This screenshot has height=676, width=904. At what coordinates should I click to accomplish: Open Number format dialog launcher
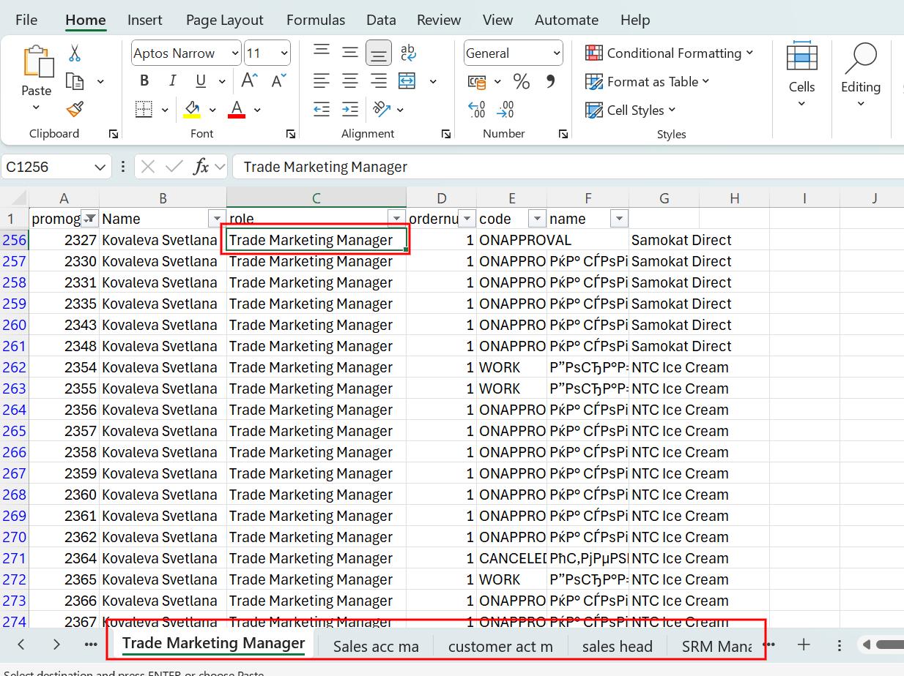pos(563,134)
